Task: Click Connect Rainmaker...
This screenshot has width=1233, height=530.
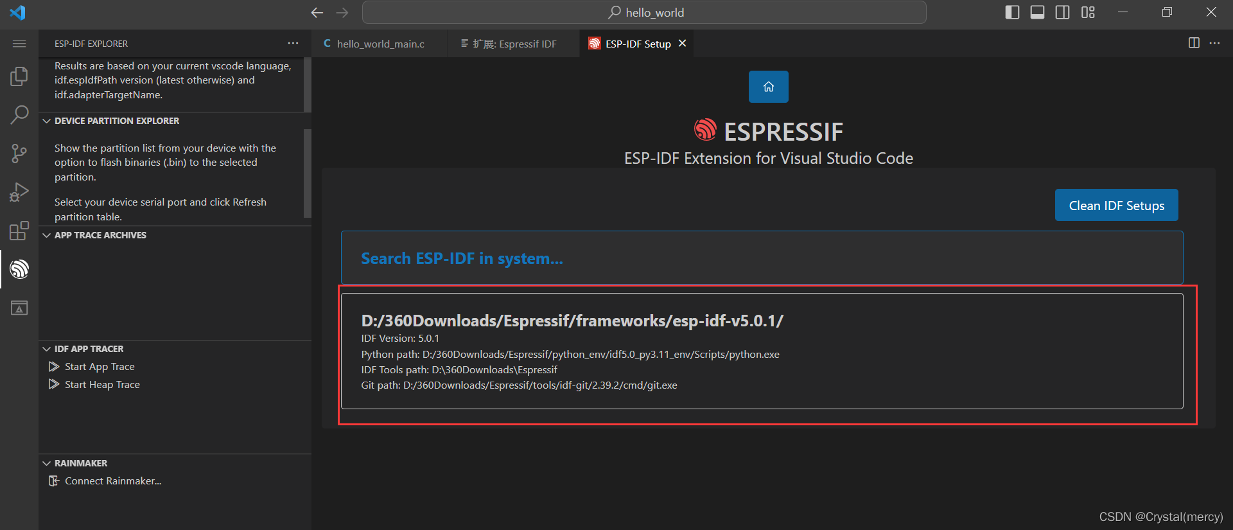Action: pyautogui.click(x=113, y=481)
